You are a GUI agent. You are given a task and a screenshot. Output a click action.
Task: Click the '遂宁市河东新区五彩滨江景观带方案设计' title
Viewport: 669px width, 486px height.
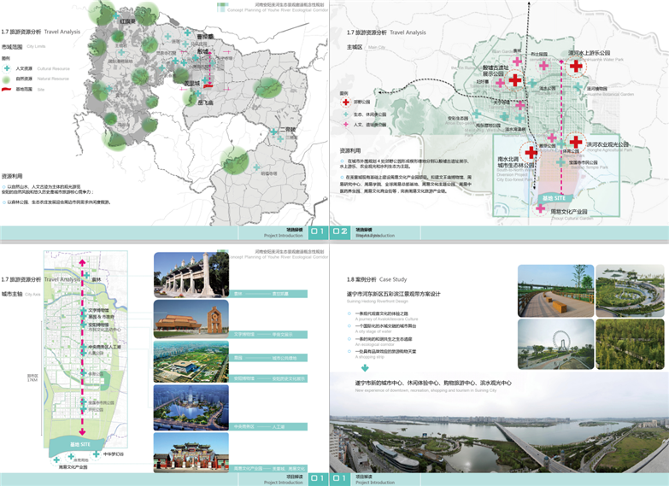[393, 294]
